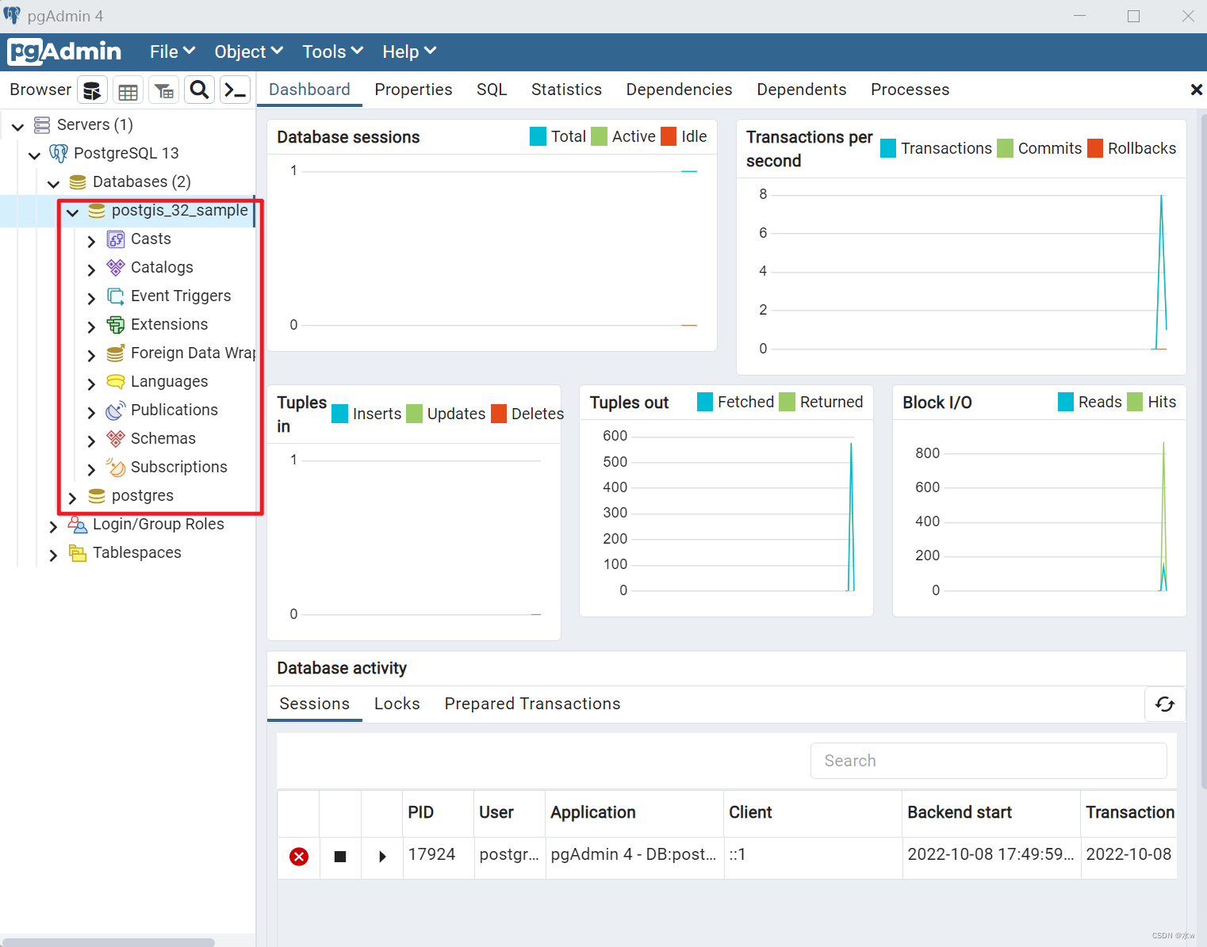1207x947 pixels.
Task: Click the postgis_32_sample database icon
Action: 97,211
